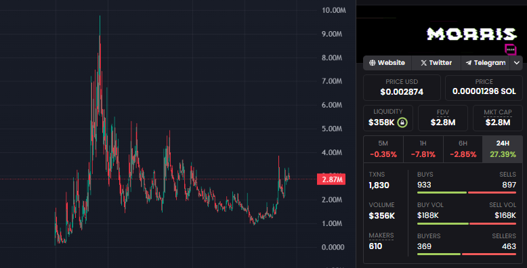Click the 27.39% 24H change value
The image size is (527, 268).
click(503, 154)
